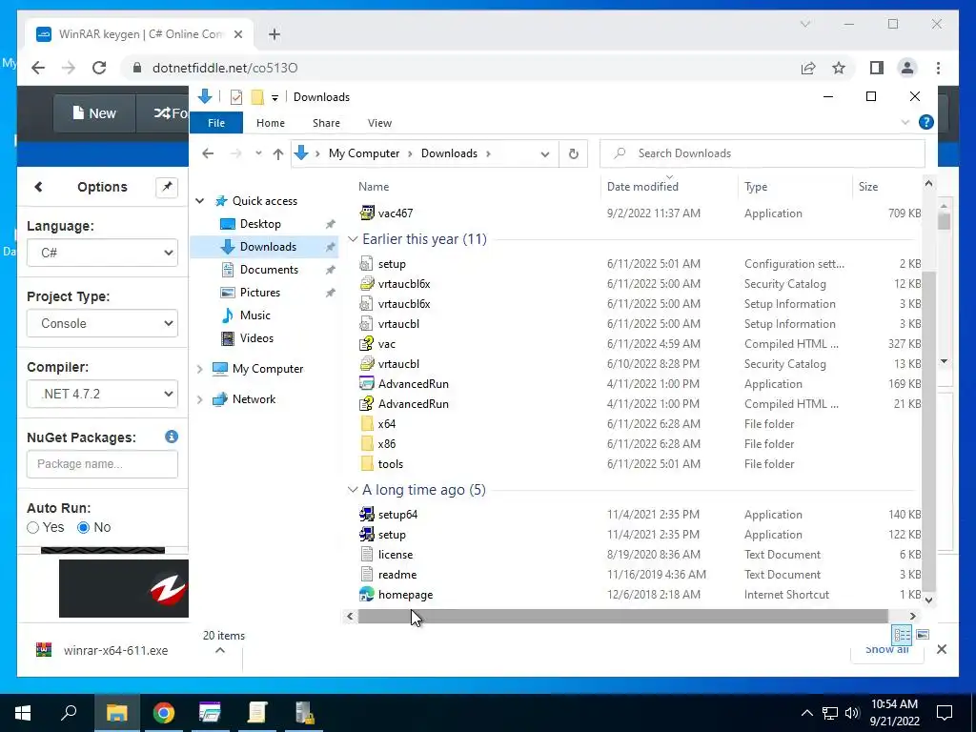Screen dimensions: 976x732
Task: Open the Chrome profile avatar
Action: (907, 68)
